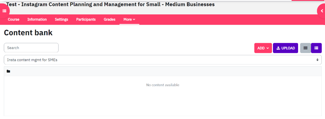This screenshot has width=325, height=119.
Task: Open the Insta content mgmt for SMEs selector
Action: tap(163, 60)
